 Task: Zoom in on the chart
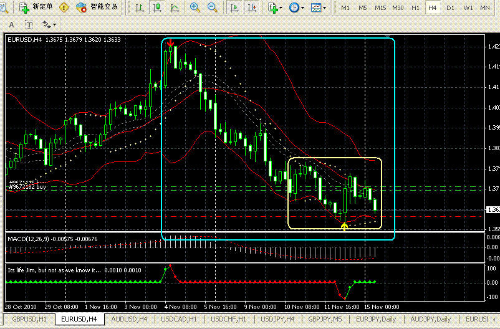pyautogui.click(x=195, y=7)
